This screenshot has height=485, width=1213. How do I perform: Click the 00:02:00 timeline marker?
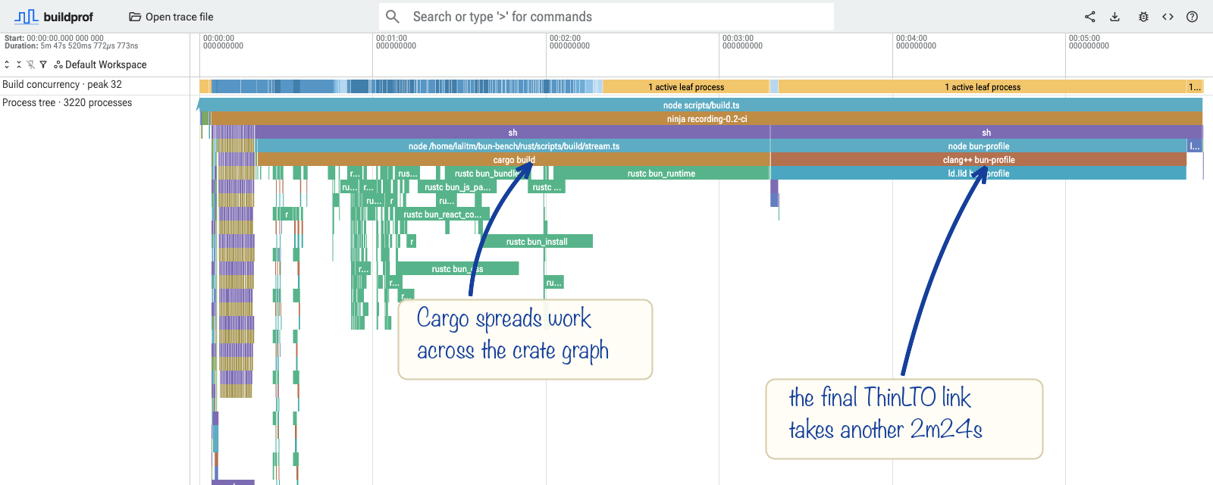(569, 42)
